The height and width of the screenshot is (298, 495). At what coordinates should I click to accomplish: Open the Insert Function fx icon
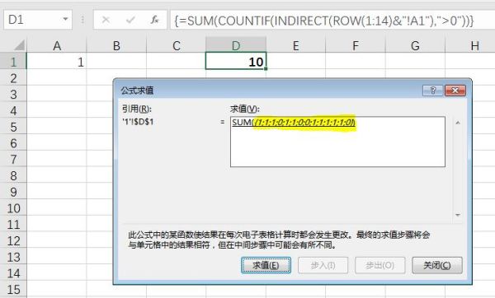pyautogui.click(x=154, y=20)
